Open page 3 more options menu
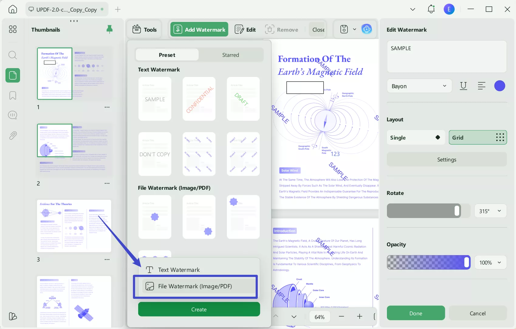This screenshot has height=329, width=516. [107, 259]
